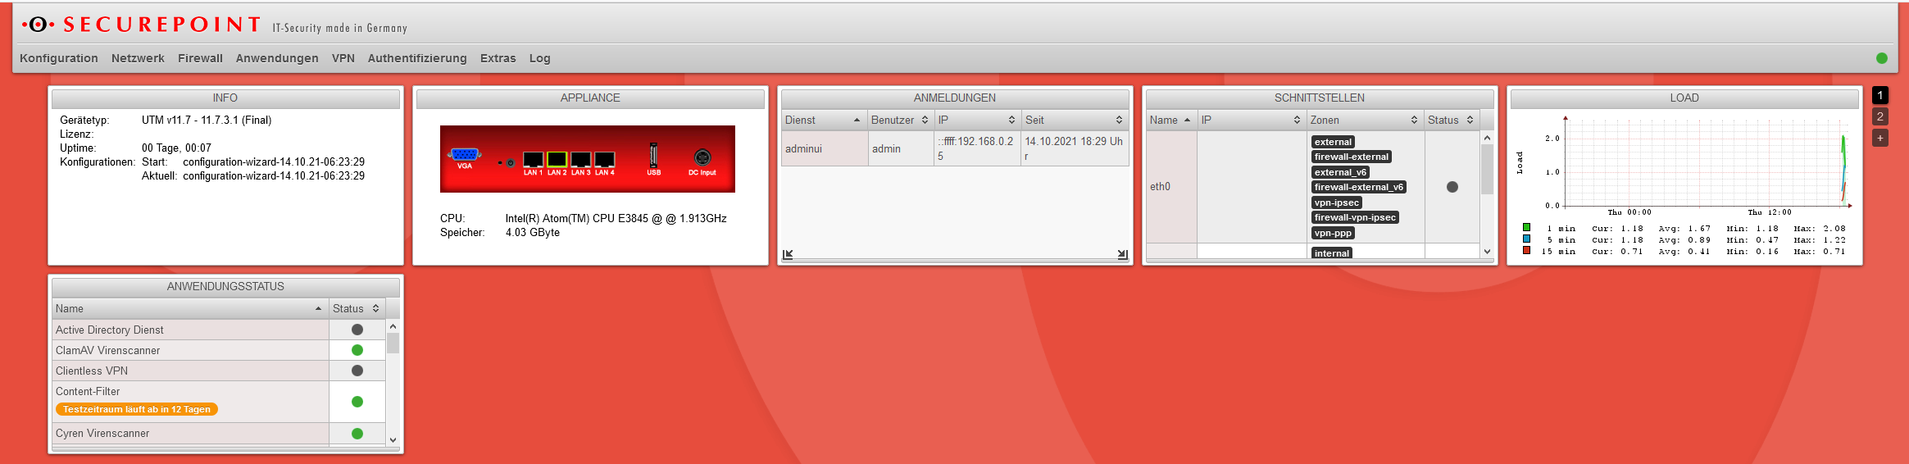
Task: Click the Securepoint logo
Action: point(141,25)
